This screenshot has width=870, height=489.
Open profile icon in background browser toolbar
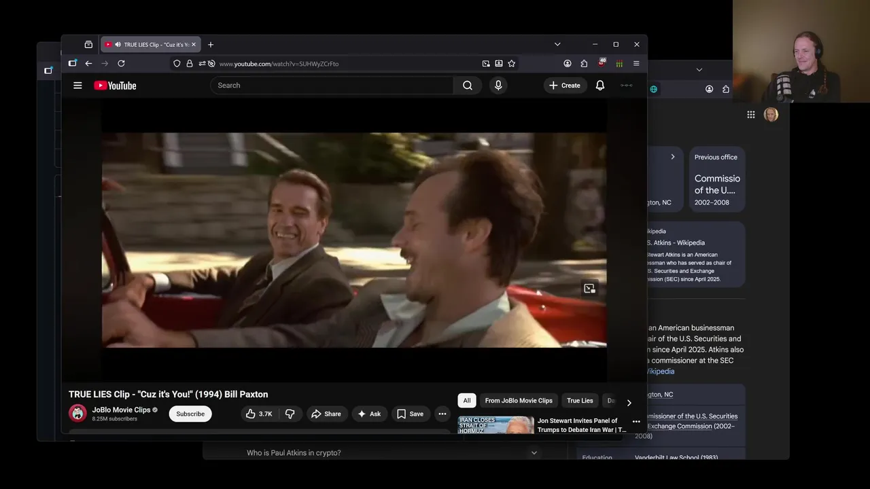pos(709,89)
